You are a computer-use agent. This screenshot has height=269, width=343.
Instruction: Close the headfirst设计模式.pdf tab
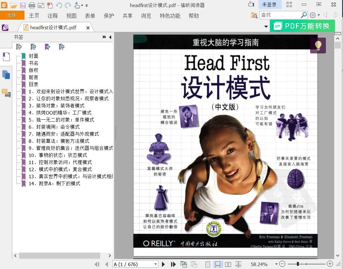pos(88,28)
